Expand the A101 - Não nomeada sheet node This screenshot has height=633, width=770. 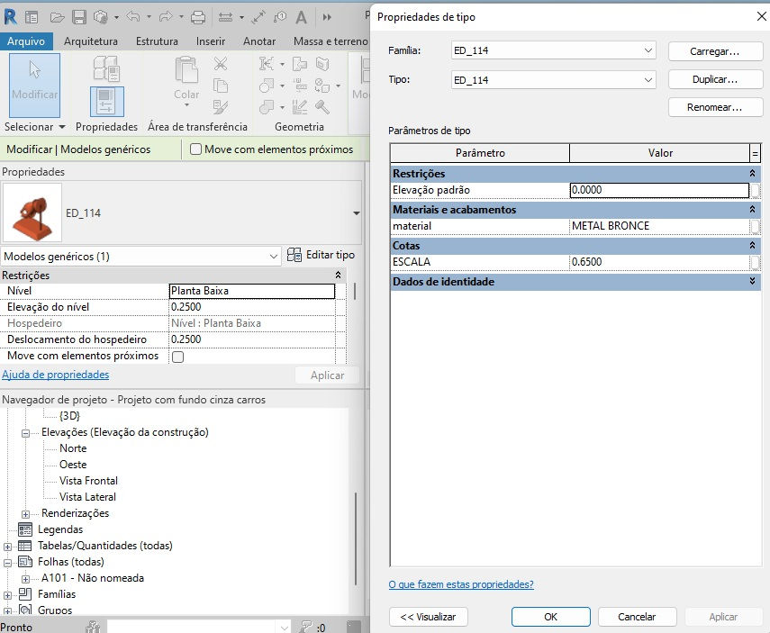point(25,579)
